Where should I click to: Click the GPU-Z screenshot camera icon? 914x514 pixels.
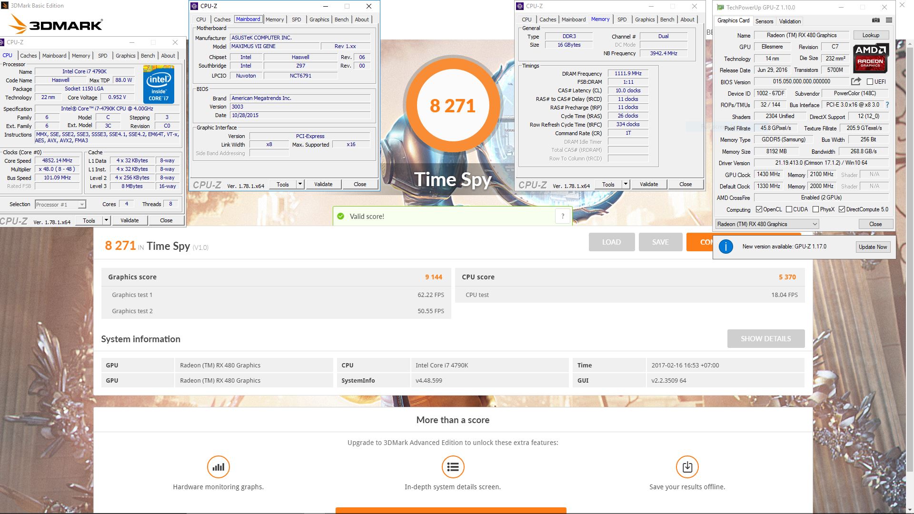click(875, 20)
